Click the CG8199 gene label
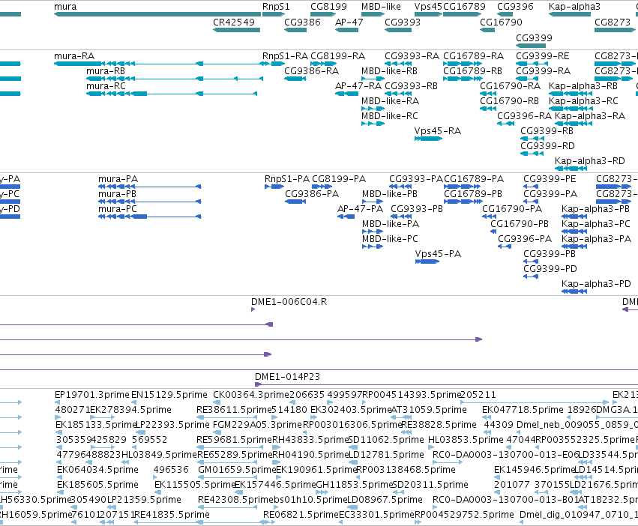The image size is (638, 526). coord(328,7)
